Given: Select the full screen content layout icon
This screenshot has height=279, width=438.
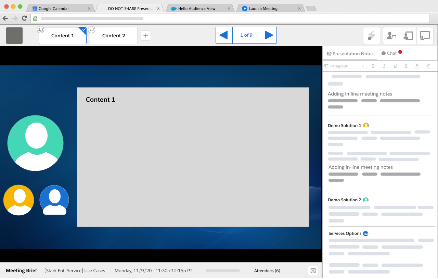Looking at the screenshot, I should tap(425, 36).
